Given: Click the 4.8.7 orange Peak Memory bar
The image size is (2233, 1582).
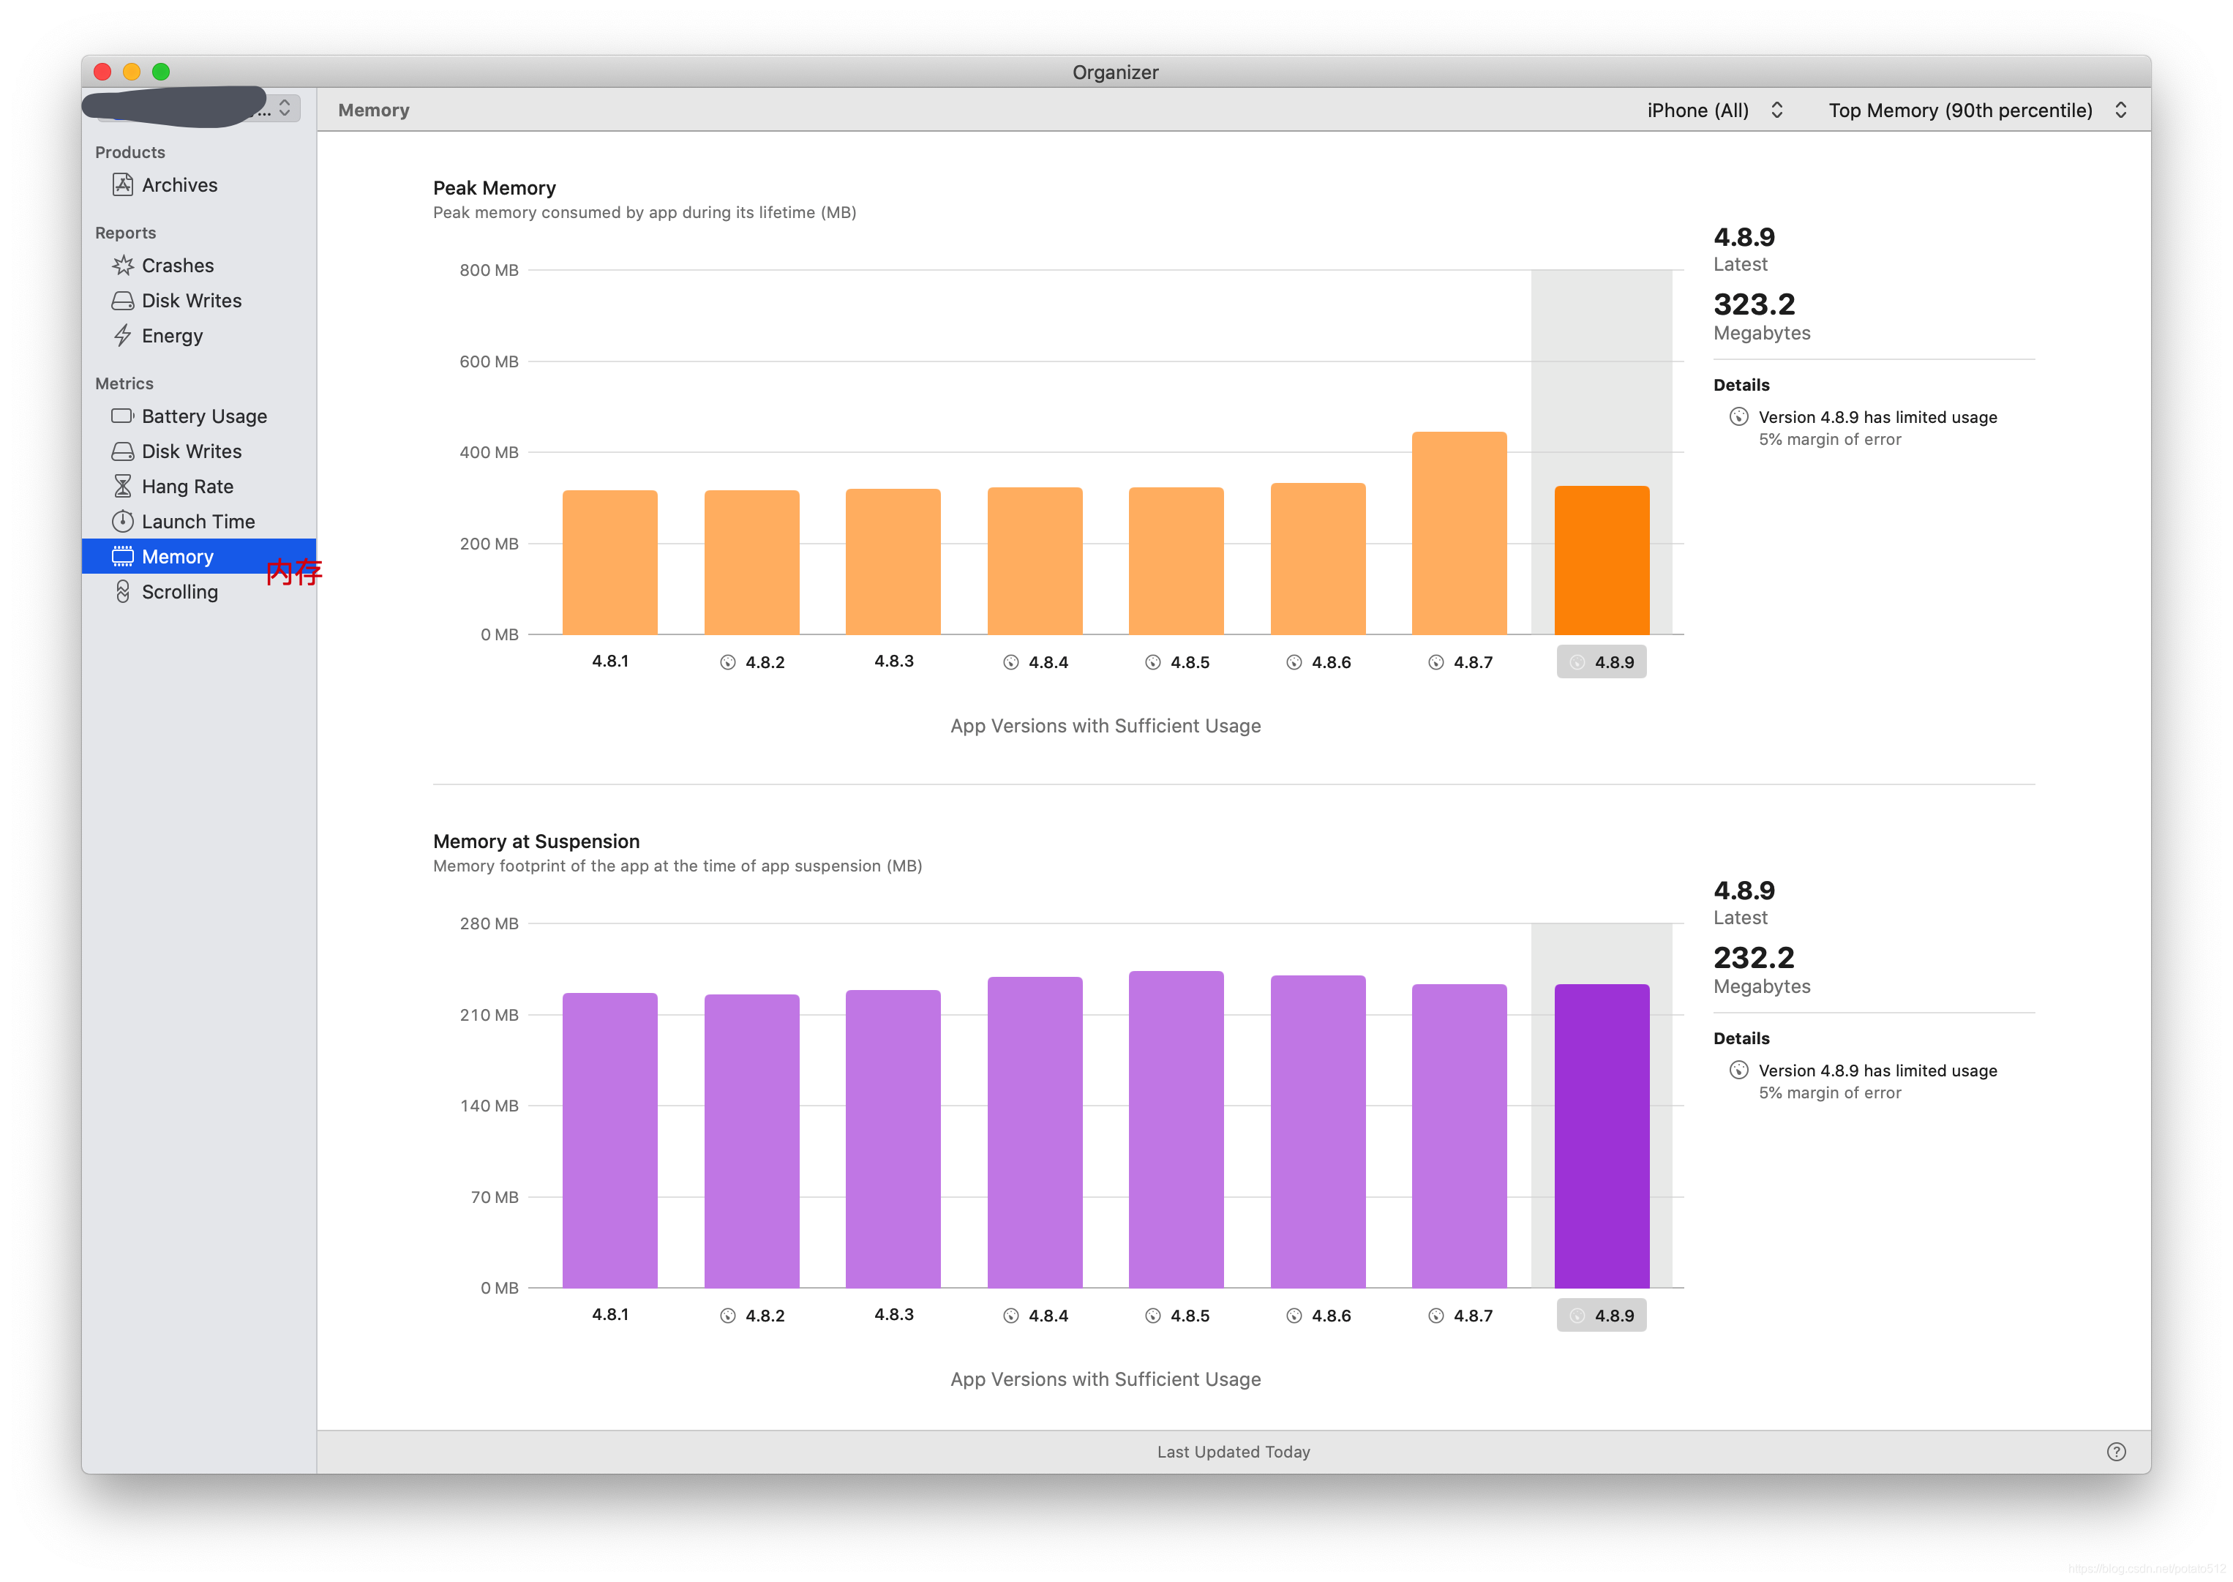Looking at the screenshot, I should (x=1459, y=533).
